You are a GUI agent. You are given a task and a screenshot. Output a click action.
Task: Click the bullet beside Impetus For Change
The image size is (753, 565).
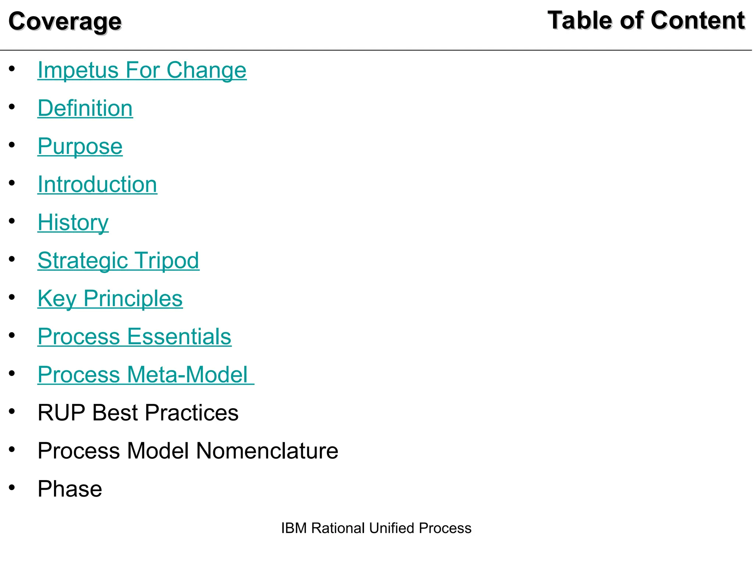coord(12,69)
